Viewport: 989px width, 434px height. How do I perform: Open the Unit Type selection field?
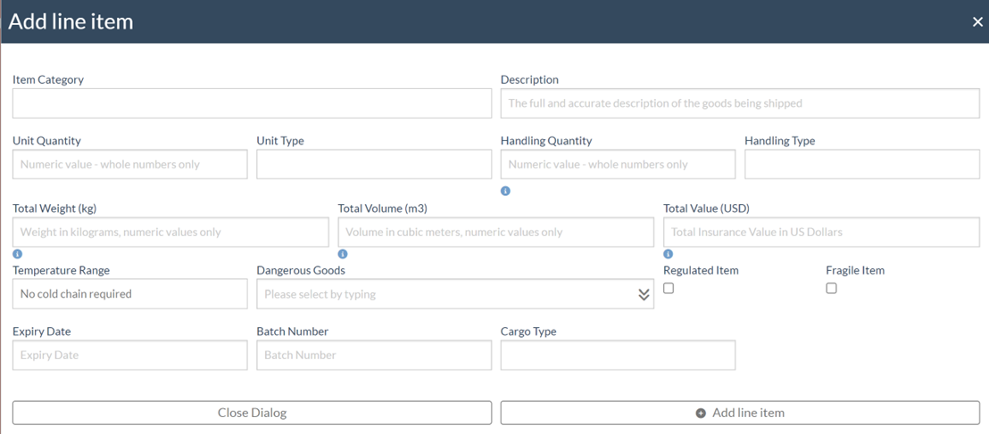pos(374,164)
